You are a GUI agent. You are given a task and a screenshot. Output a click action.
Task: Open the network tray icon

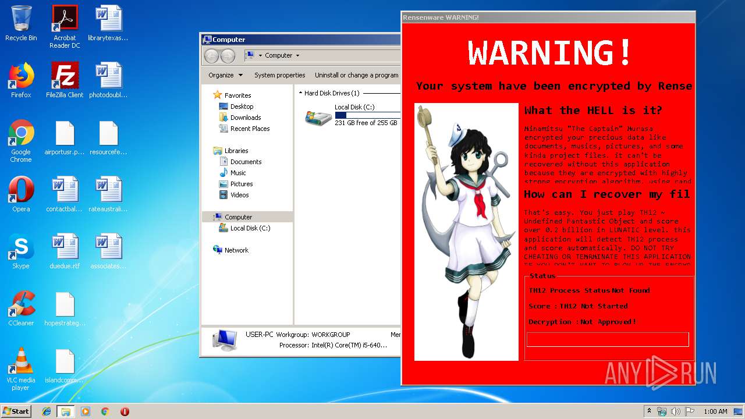point(662,411)
